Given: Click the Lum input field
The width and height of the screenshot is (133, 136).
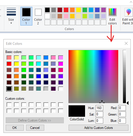Looking at the screenshot, I should tap(99, 121).
